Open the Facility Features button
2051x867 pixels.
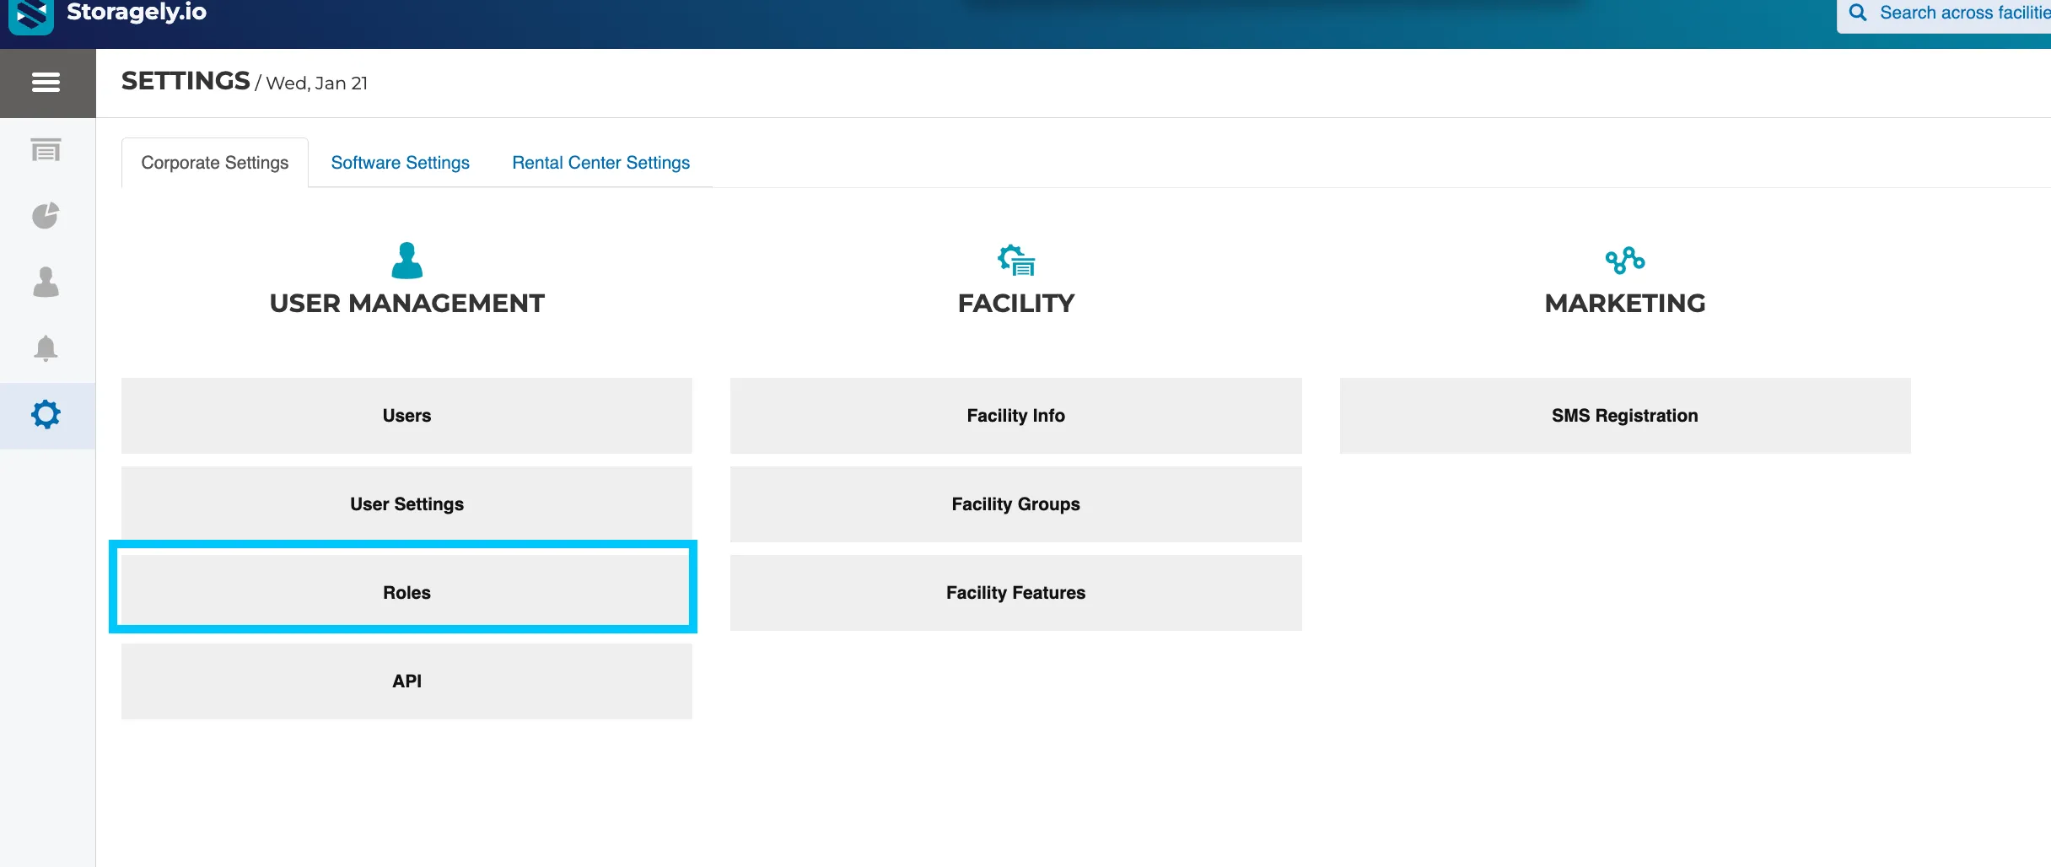tap(1016, 593)
